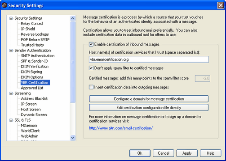Click the spam filter score points field
The width and height of the screenshot is (226, 161).
(203, 78)
